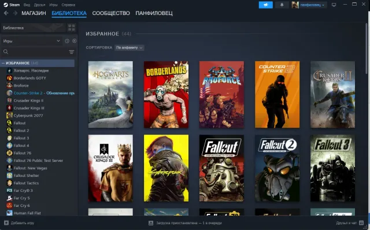Screen dimensions: 370x230
Task: Collapse the ИЗБРАННОЕ sidebar category
Action: tap(3, 63)
